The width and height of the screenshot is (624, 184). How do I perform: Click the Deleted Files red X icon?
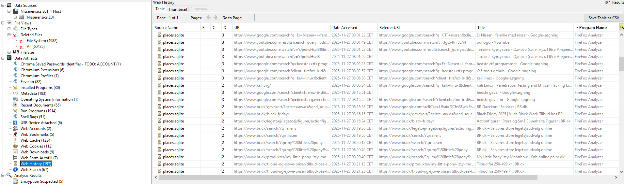point(15,35)
